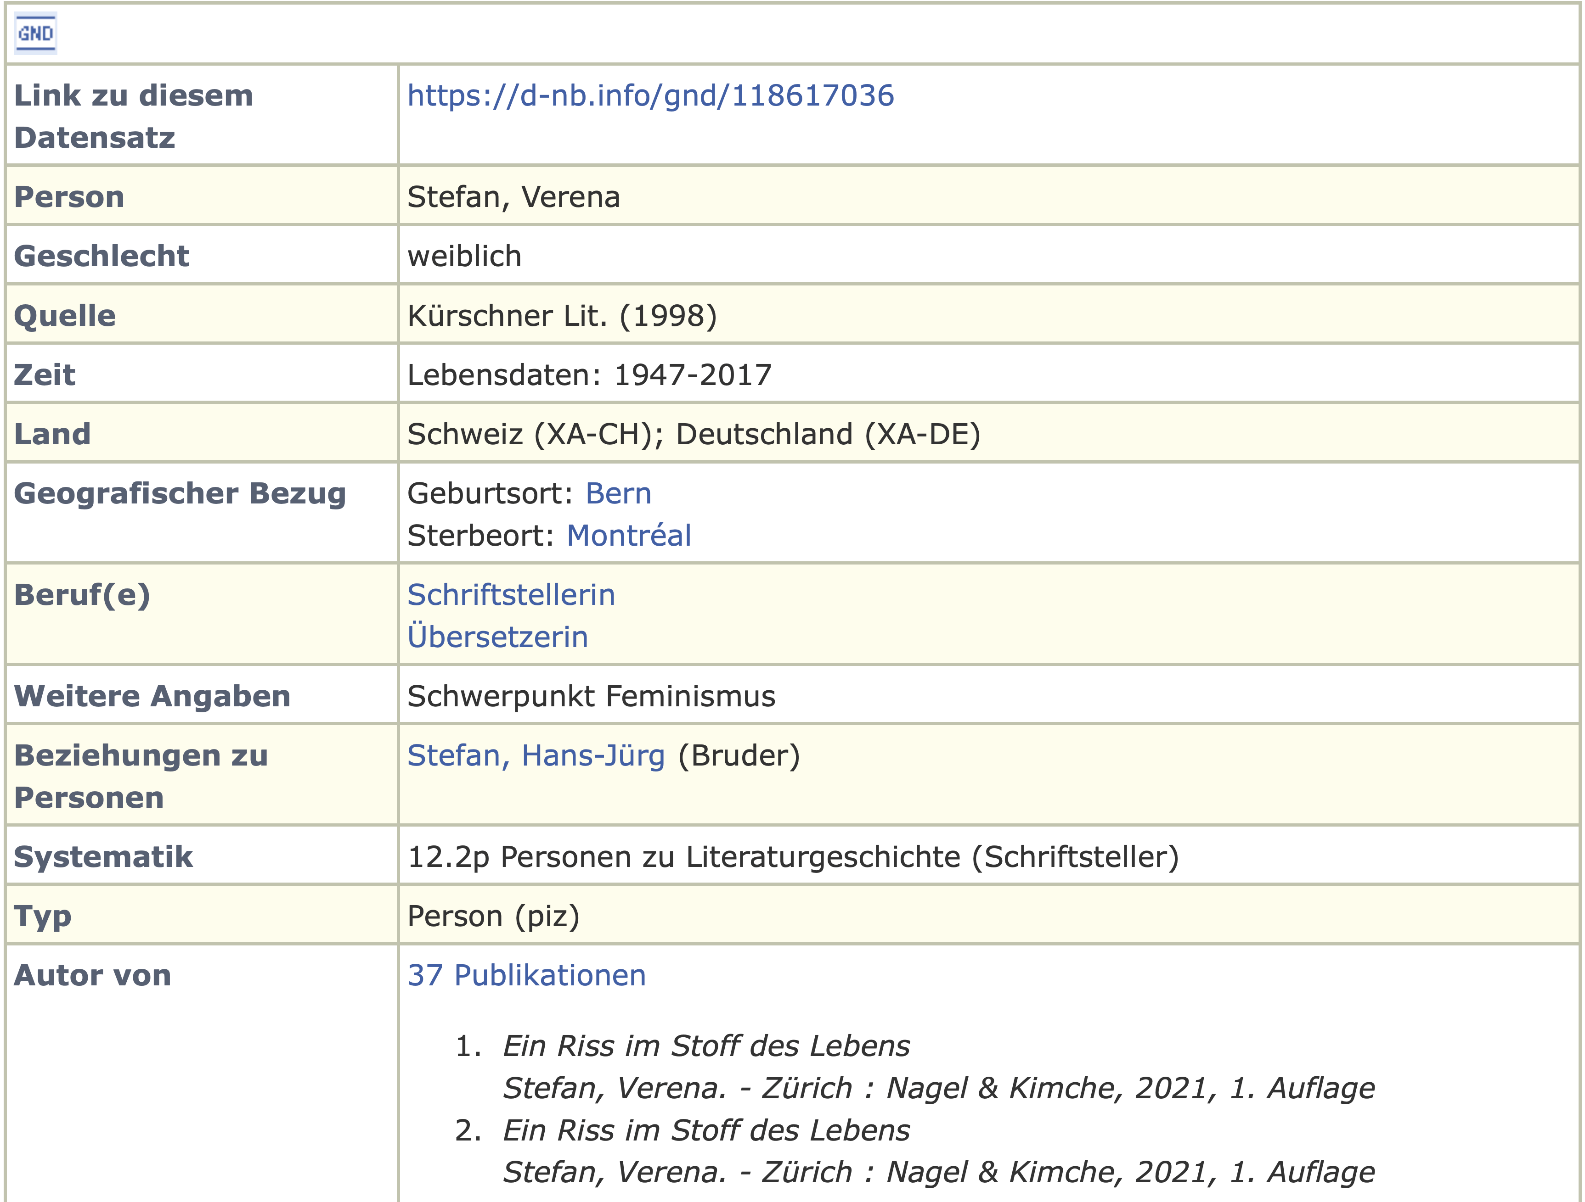The height and width of the screenshot is (1202, 1585).
Task: Select the 'Kürschner Lit. (1998)' source text
Action: [562, 316]
